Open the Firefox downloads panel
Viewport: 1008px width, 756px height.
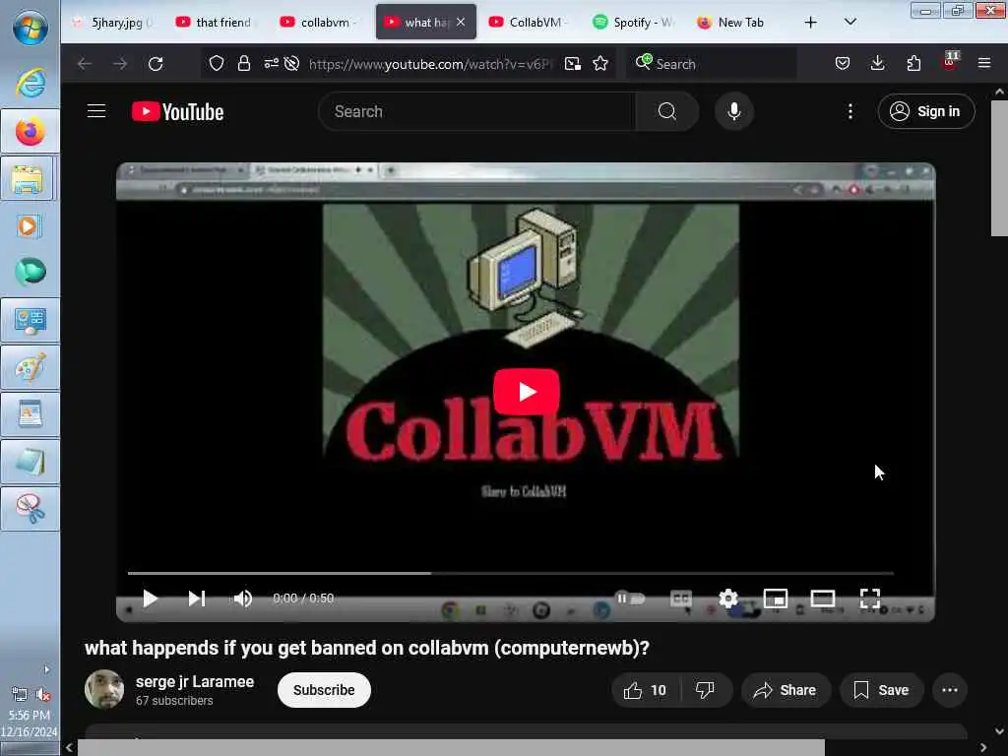click(x=877, y=63)
